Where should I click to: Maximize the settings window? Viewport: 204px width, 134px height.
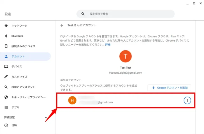(194, 3)
